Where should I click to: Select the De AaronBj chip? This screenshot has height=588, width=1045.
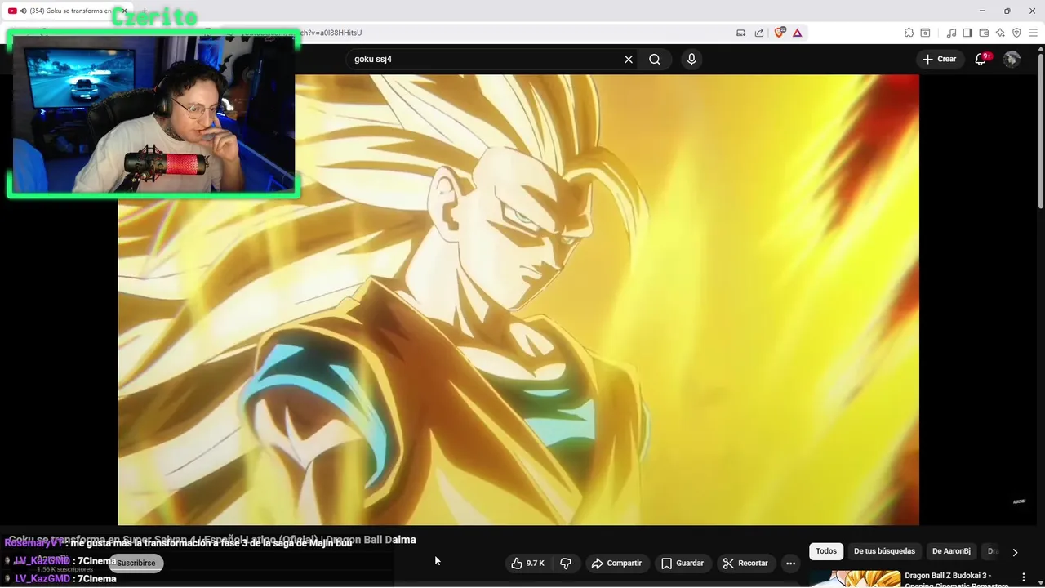(951, 551)
